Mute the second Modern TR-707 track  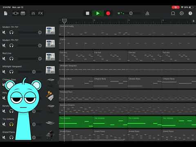(4, 45)
